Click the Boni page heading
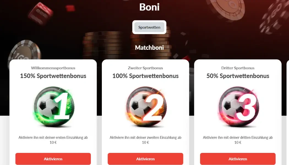This screenshot has width=289, height=165. pos(149,7)
